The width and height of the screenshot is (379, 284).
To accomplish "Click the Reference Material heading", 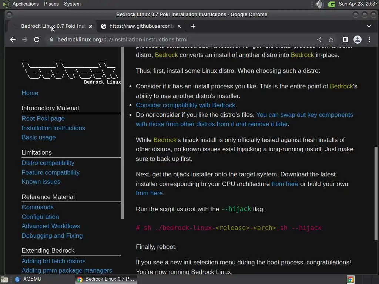I will (x=48, y=197).
